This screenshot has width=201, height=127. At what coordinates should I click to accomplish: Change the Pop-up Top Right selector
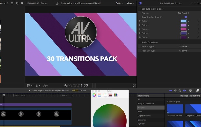click(183, 13)
